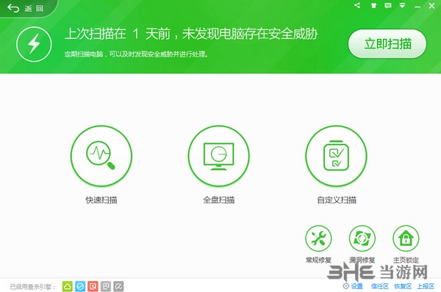This screenshot has width=441, height=292.
Task: Toggle the last gray disabled engine icon
Action: pyautogui.click(x=118, y=286)
